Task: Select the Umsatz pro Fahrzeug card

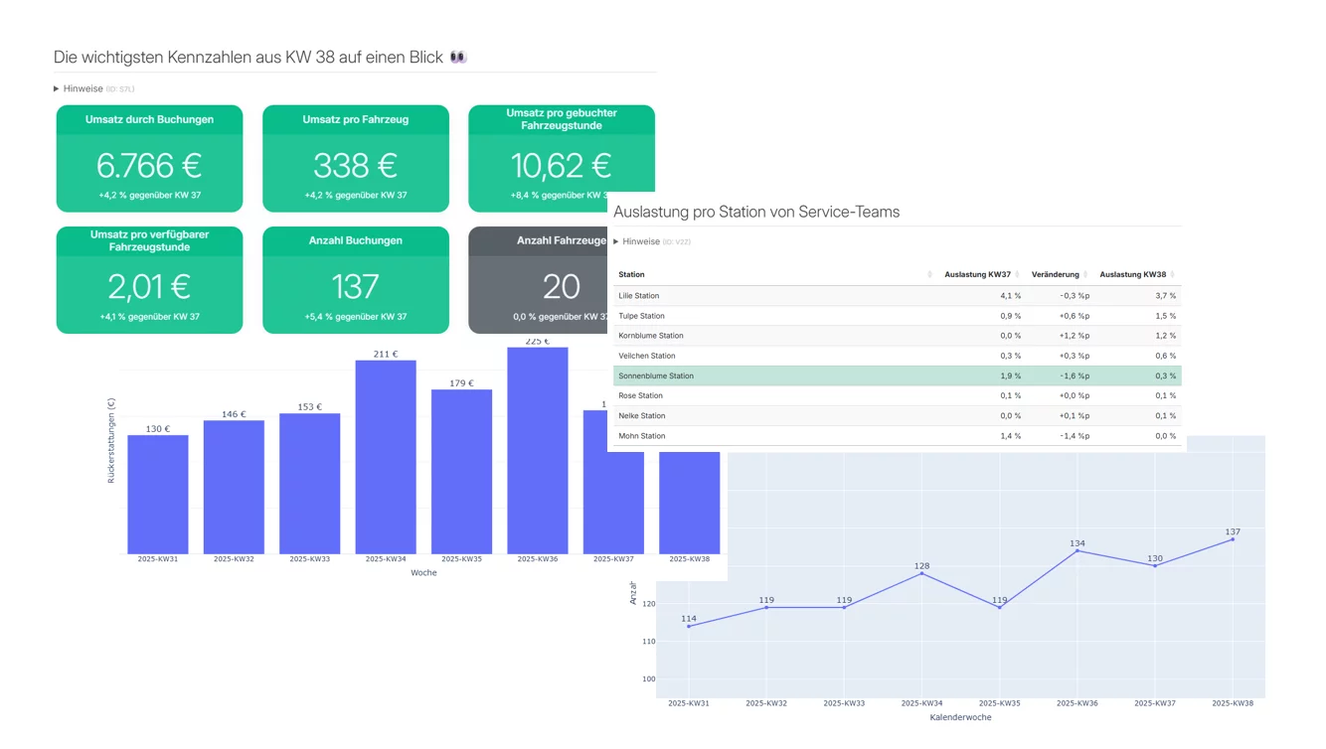Action: point(355,159)
